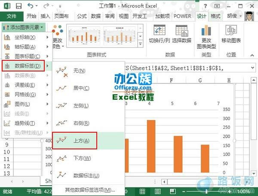Click the Redo arrow icon
This screenshot has width=258, height=196.
click(46, 6)
